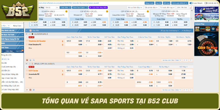220x110 pixels.
Task: Click the Bảng Cược top button
Action: pos(149,3)
